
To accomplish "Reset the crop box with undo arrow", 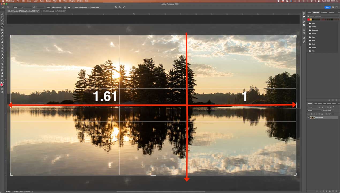I will (115, 7).
